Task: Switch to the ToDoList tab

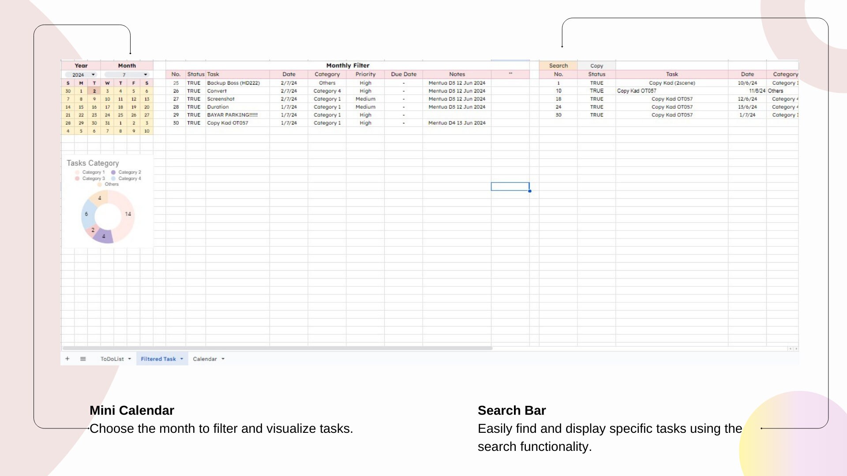Action: point(112,359)
